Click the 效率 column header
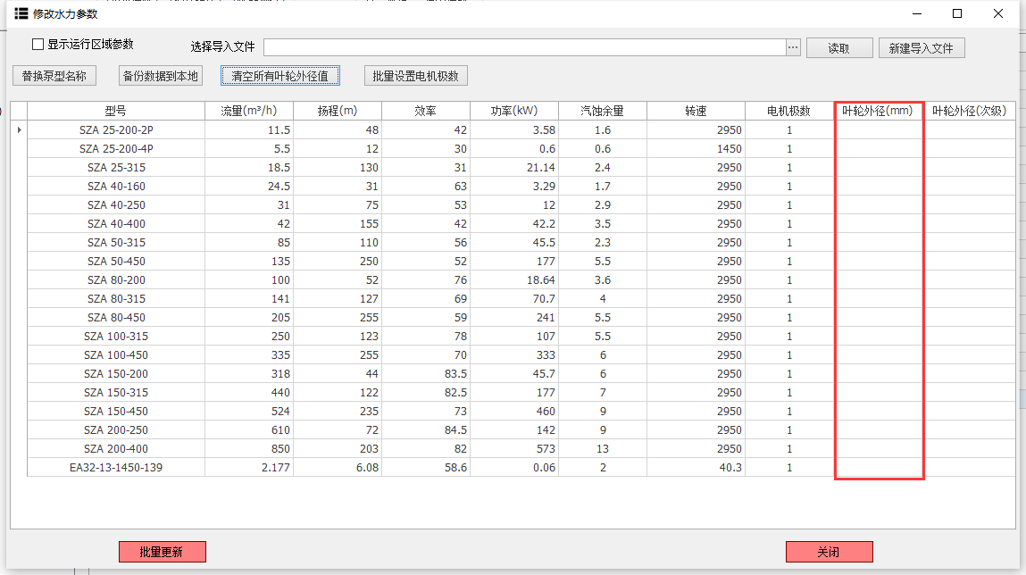This screenshot has width=1026, height=575. (425, 112)
